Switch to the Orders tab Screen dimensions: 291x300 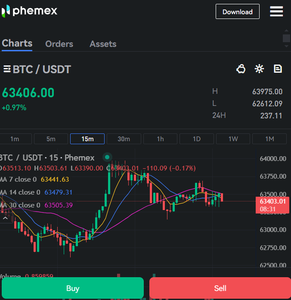tap(59, 44)
